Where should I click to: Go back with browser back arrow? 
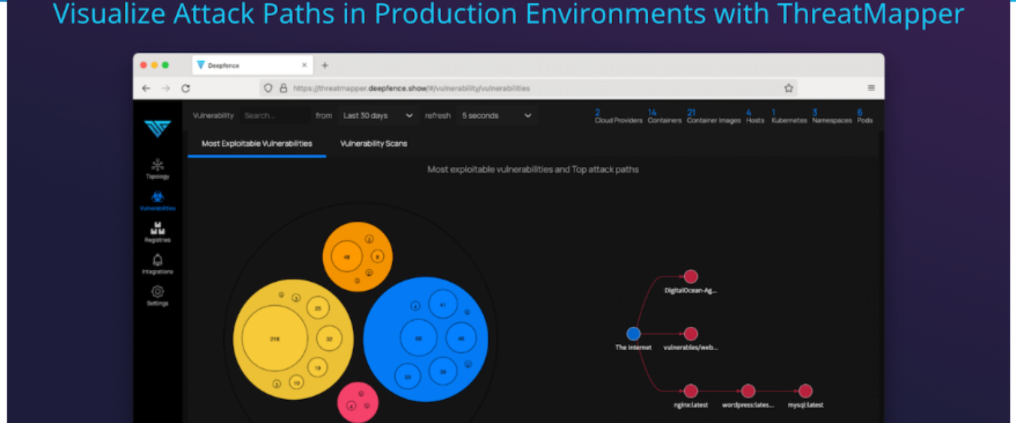coord(146,88)
